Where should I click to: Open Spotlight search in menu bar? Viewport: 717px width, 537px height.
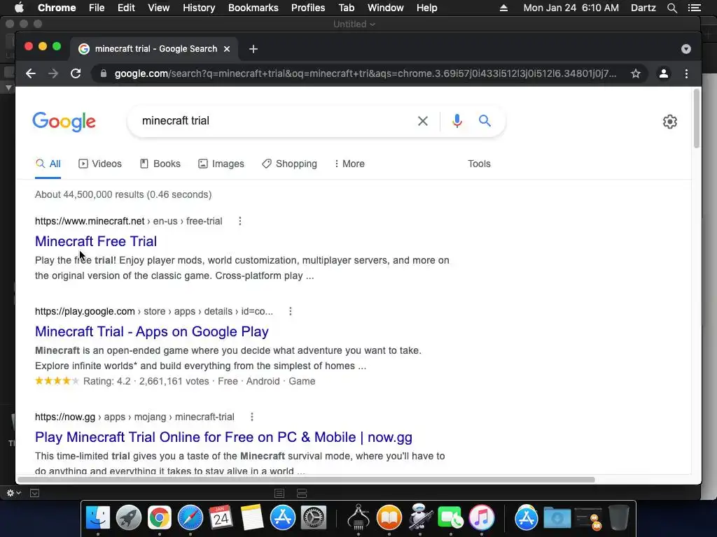click(x=671, y=8)
